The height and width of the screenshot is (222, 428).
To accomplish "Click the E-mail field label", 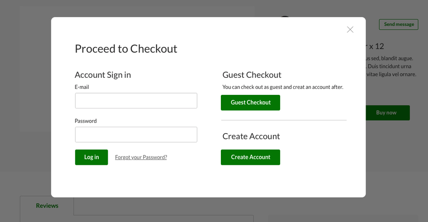I will pyautogui.click(x=82, y=87).
